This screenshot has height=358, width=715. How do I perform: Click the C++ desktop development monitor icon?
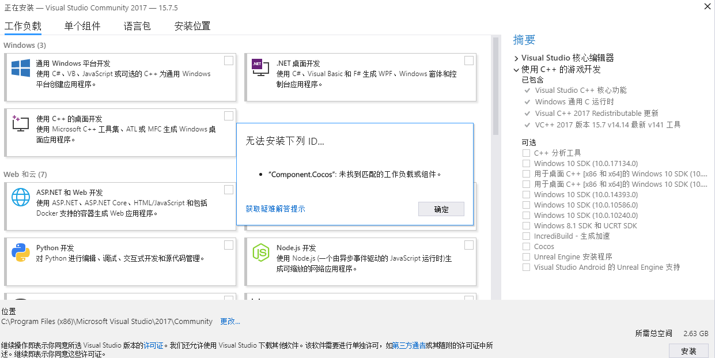tap(20, 122)
